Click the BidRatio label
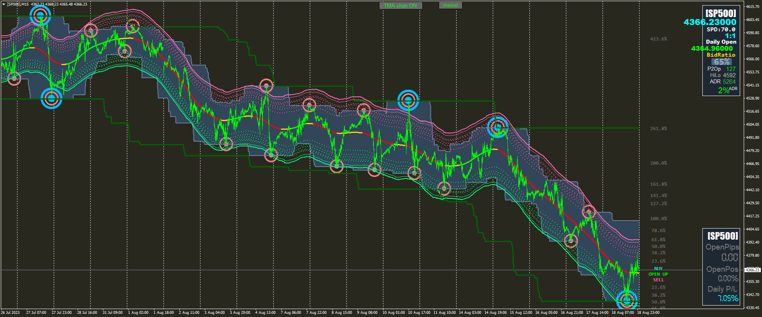 point(721,55)
